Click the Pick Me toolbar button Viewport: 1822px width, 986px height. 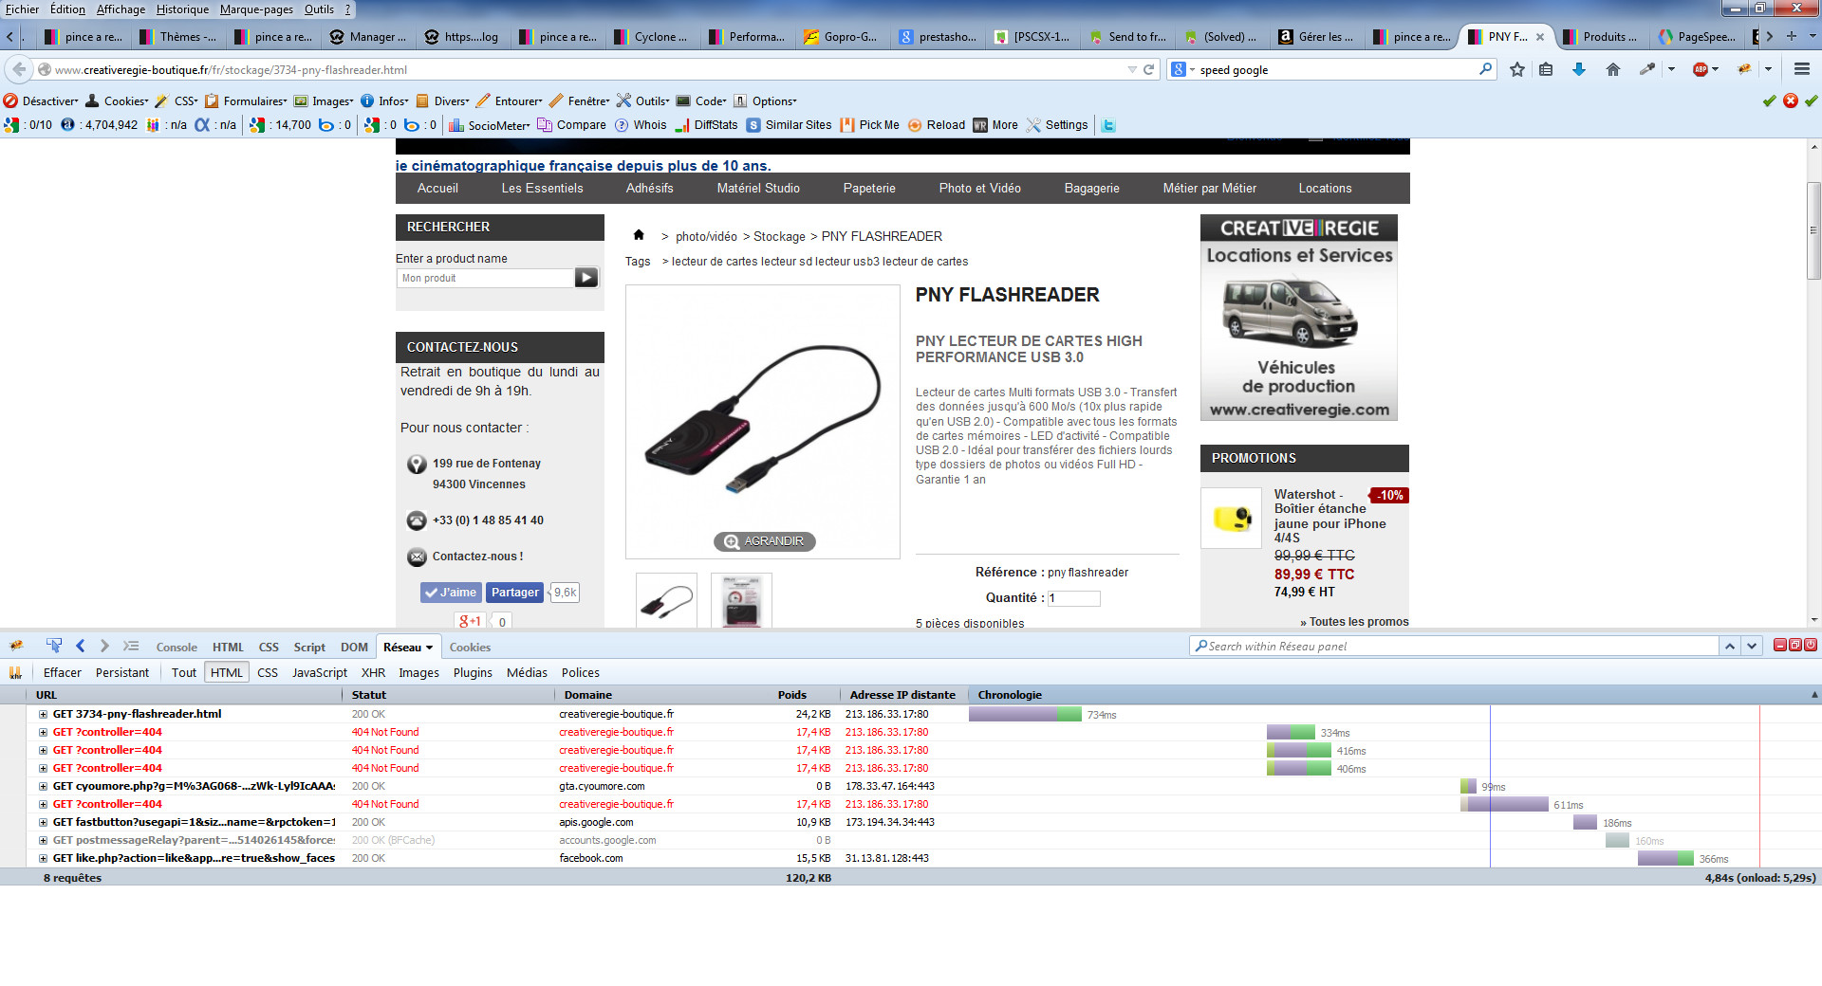[869, 125]
